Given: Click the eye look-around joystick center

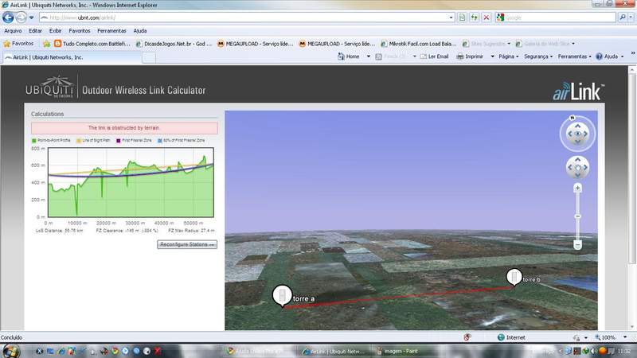Looking at the screenshot, I should 577,134.
